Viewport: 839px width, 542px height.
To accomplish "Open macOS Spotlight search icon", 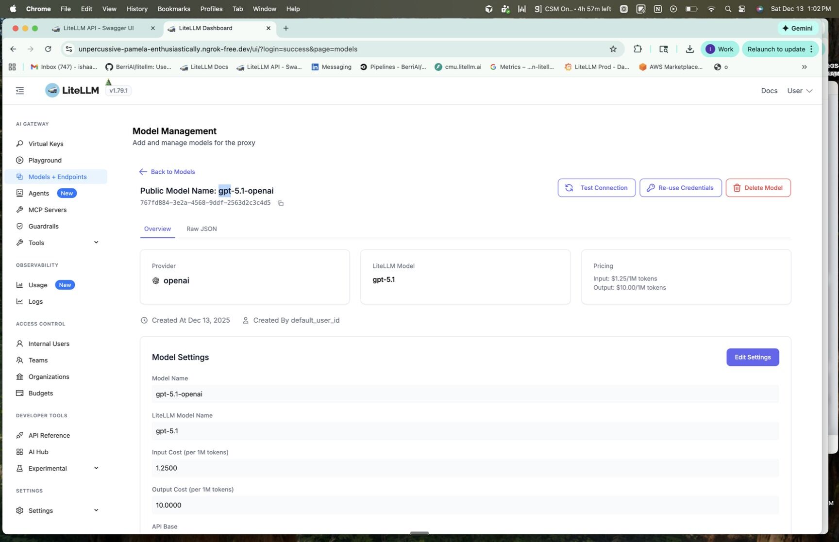I will [728, 9].
